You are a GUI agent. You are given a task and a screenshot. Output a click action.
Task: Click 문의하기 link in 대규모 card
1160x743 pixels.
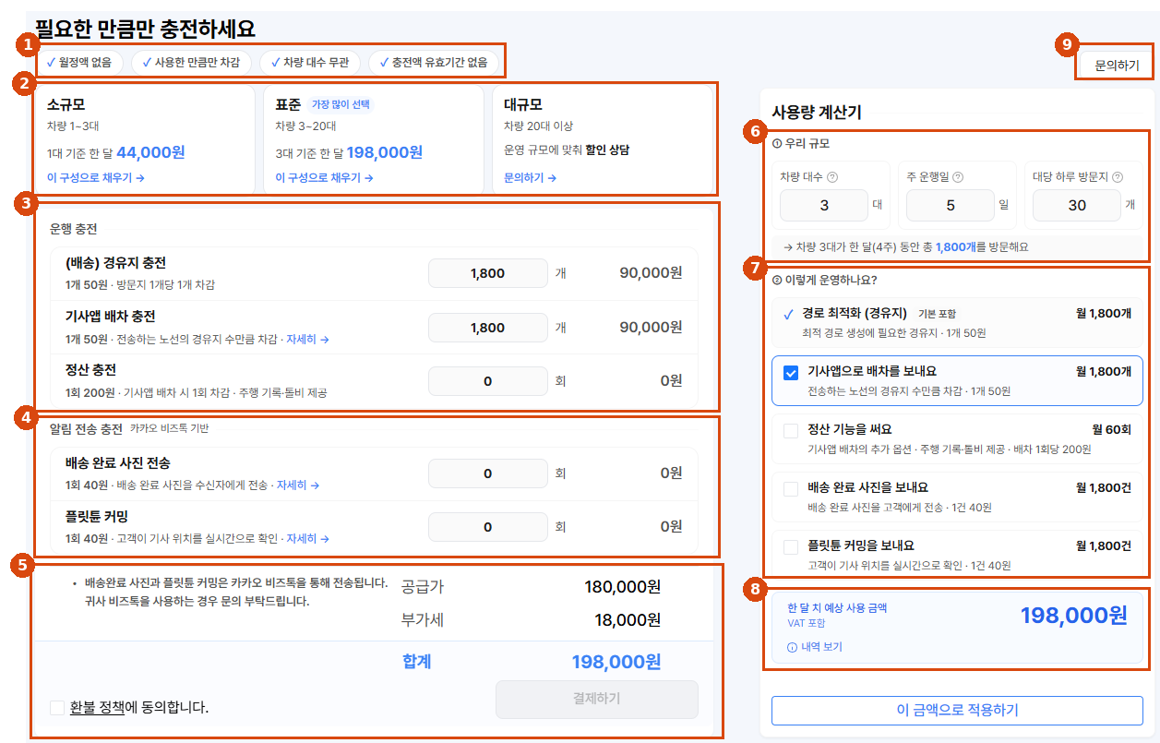pos(530,177)
